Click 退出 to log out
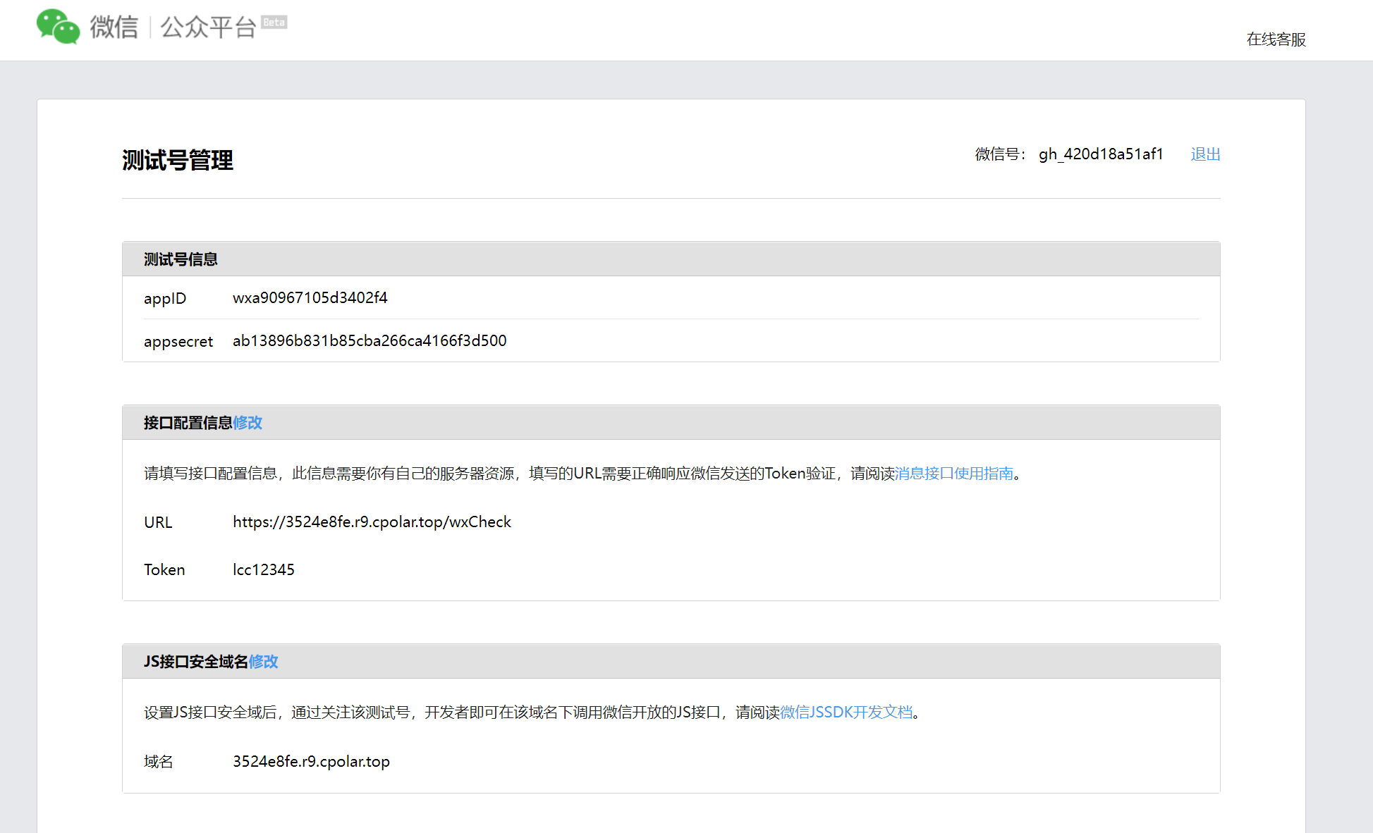The image size is (1373, 833). [x=1205, y=154]
